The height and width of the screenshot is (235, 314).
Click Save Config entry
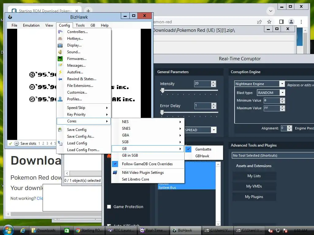pyautogui.click(x=84, y=130)
